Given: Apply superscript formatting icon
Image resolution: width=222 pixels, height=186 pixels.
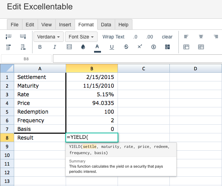Looking at the screenshot, I should pyautogui.click(x=140, y=46).
